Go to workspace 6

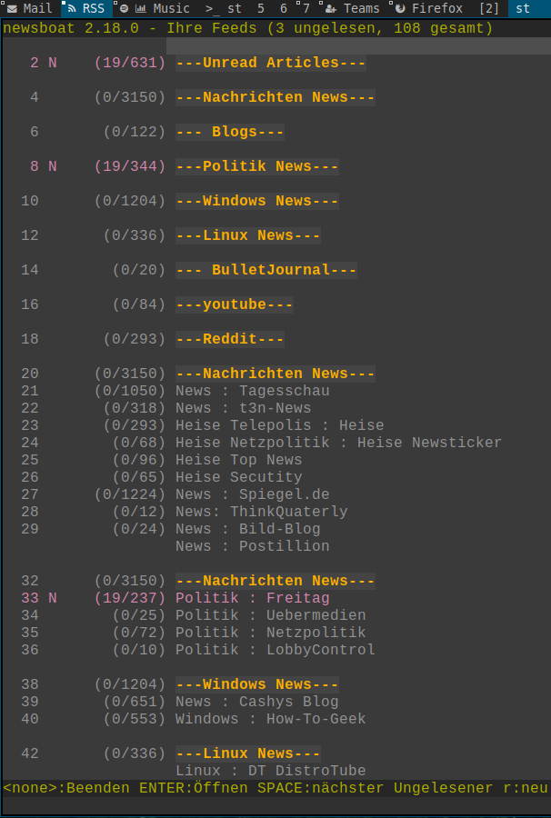[284, 8]
